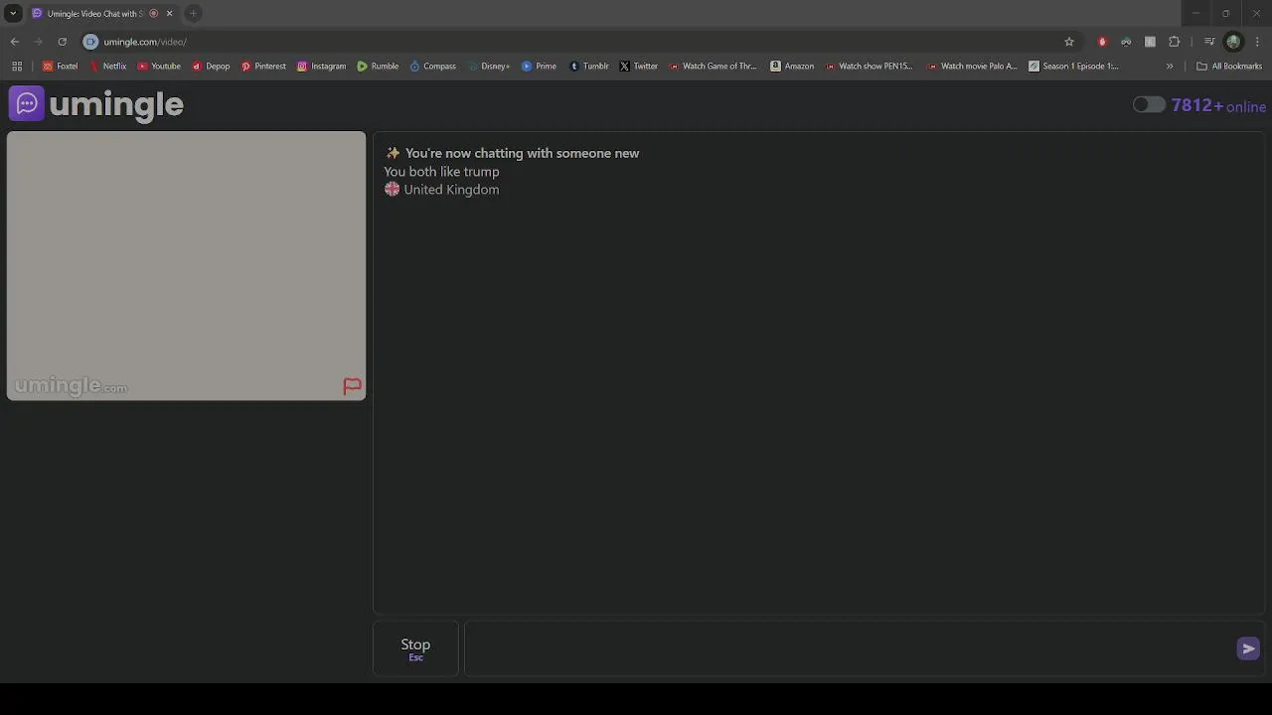Screen dimensions: 1272x715
Task: Click the Umingle chat-bubble logo icon
Action: pos(27,103)
